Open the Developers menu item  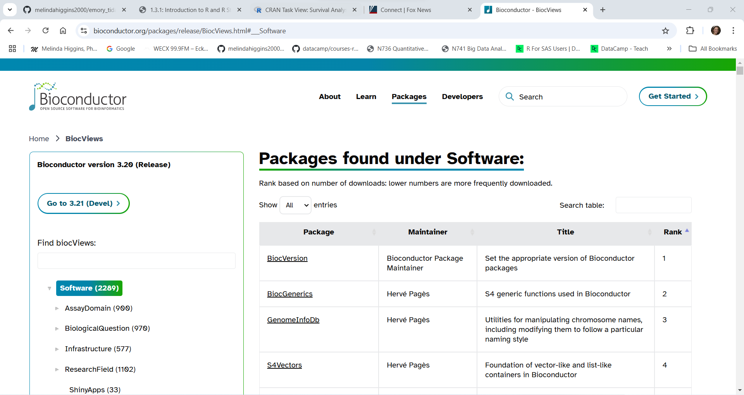click(462, 97)
